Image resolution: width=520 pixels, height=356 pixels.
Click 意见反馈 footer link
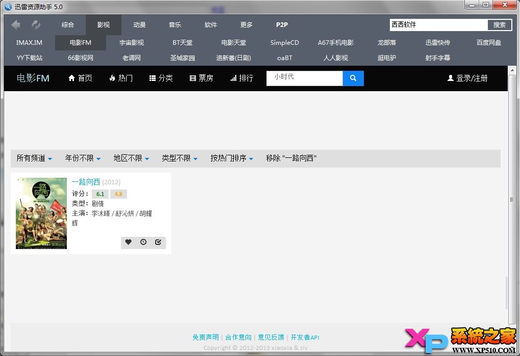(x=271, y=337)
